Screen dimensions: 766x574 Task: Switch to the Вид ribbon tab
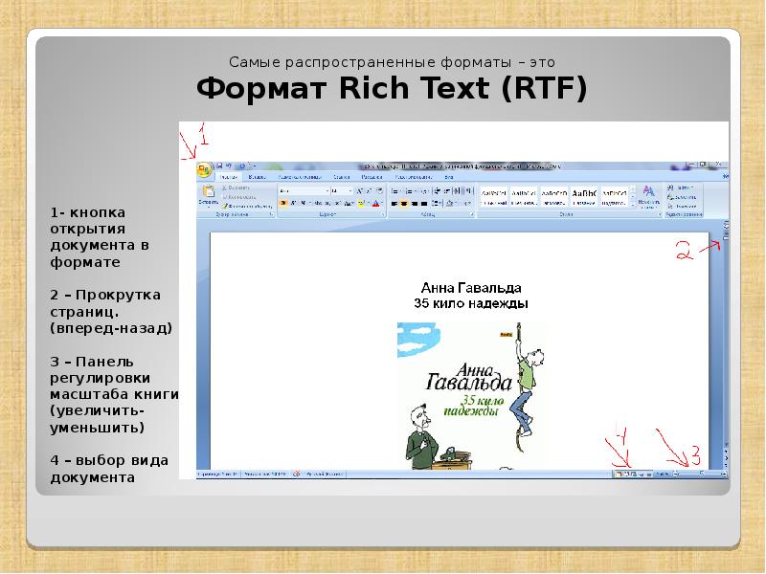pyautogui.click(x=448, y=176)
